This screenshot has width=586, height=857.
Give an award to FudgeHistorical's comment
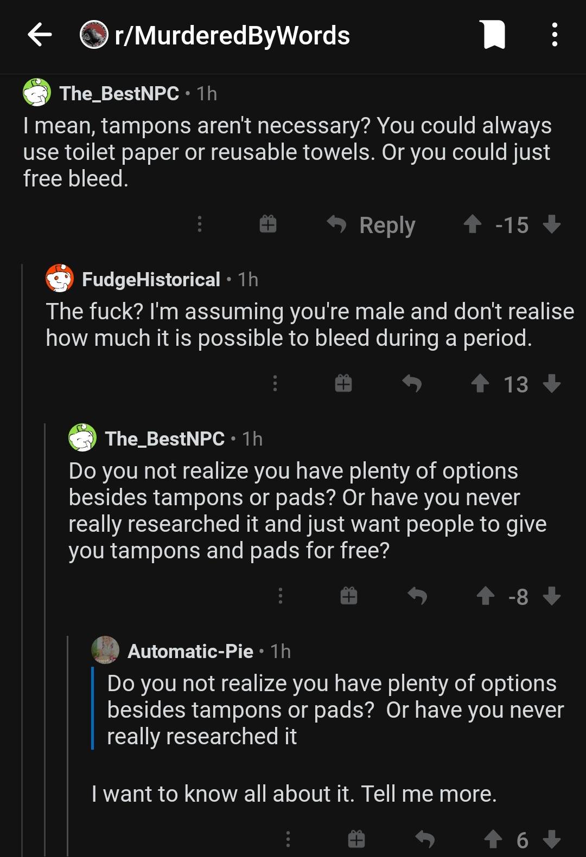pos(343,384)
